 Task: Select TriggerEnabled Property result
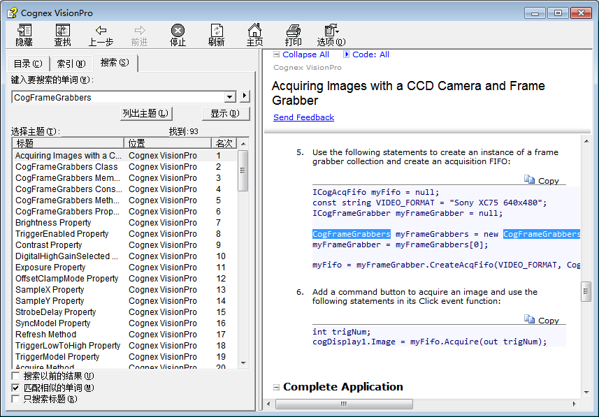point(124,234)
